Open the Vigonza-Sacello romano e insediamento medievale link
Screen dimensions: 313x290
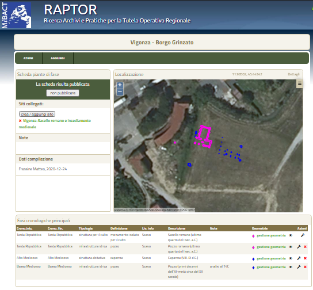pos(55,124)
